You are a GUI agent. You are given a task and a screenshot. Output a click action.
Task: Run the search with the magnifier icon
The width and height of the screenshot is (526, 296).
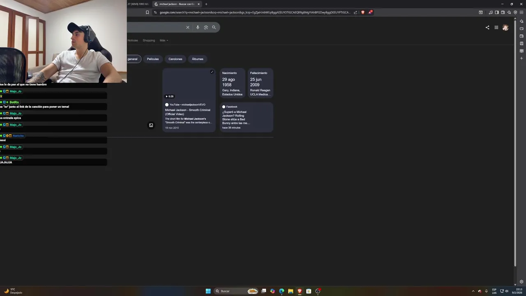[214, 28]
